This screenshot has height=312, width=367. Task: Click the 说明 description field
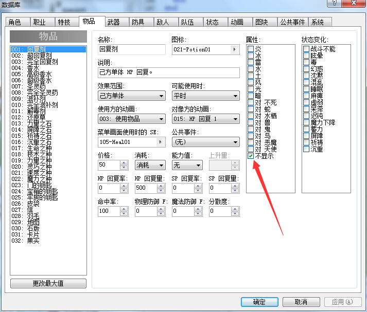(168, 72)
